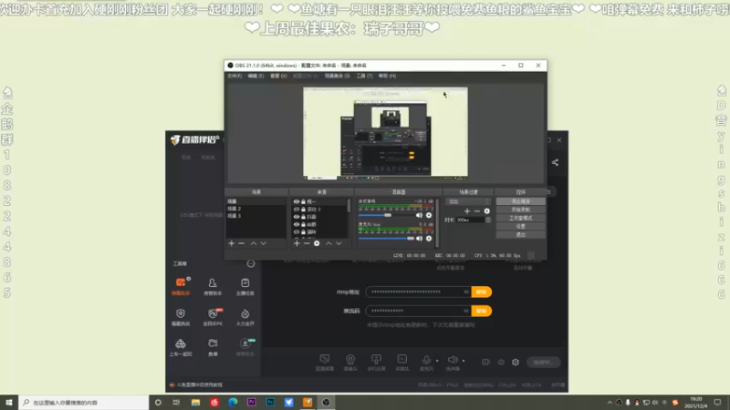Screen dimensions: 730x410
Task: Mute the desktop audio channel in the OBS mixer
Action: pos(419,215)
